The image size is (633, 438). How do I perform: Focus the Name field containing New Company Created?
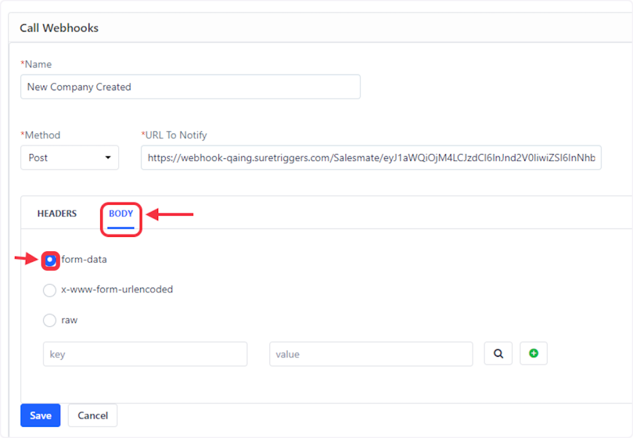[x=190, y=87]
